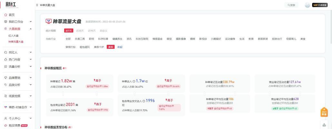Expand 品类分析 menu chevron
This screenshot has width=332, height=129.
click(31, 85)
